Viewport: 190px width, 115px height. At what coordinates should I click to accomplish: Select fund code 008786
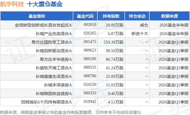[90, 76]
